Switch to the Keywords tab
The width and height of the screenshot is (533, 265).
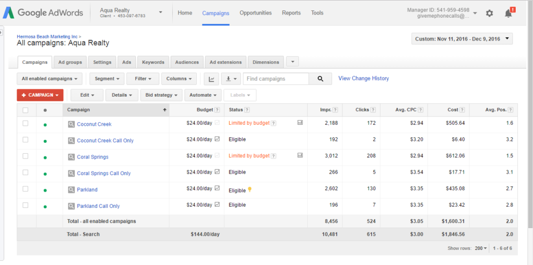pos(153,62)
